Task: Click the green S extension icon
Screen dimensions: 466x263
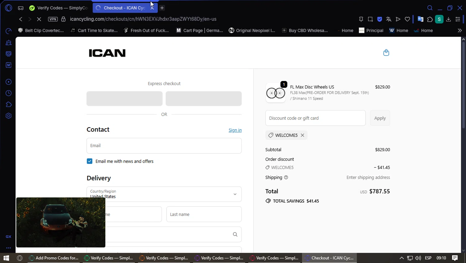Action: click(439, 19)
